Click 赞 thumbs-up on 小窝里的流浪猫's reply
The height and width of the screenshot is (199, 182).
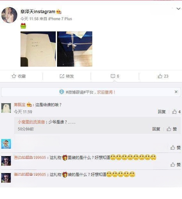(x=172, y=129)
